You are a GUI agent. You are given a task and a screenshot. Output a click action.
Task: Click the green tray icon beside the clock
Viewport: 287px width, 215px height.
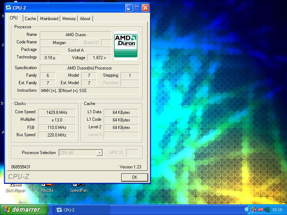pos(267,210)
